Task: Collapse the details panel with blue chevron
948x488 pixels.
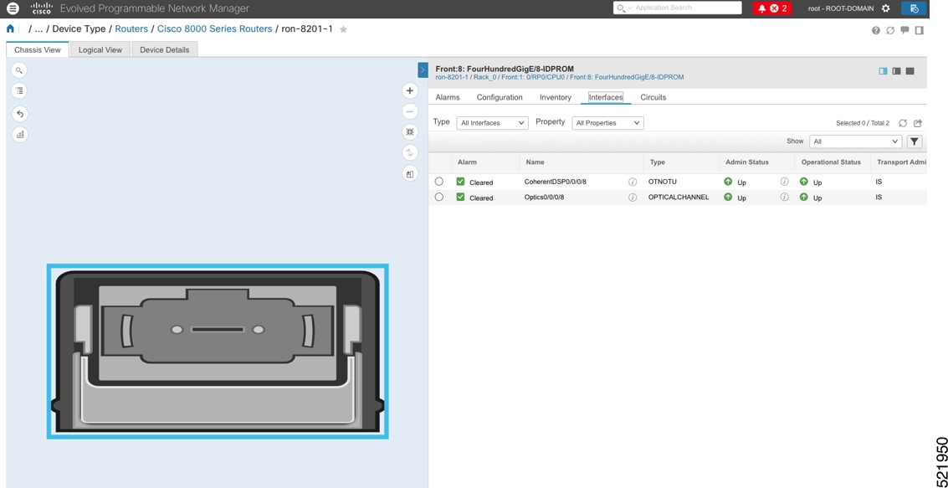Action: tap(423, 70)
